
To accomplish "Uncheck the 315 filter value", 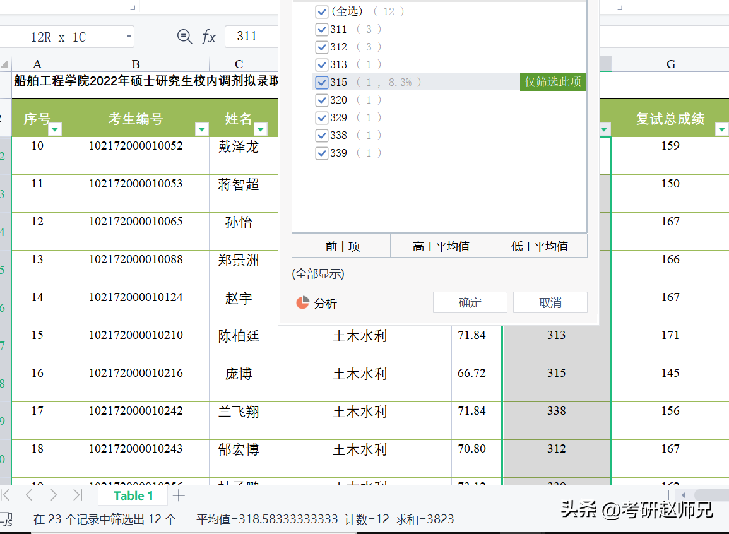I will [322, 82].
